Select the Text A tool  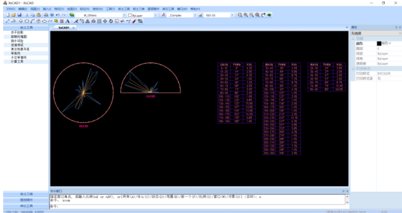[68, 21]
